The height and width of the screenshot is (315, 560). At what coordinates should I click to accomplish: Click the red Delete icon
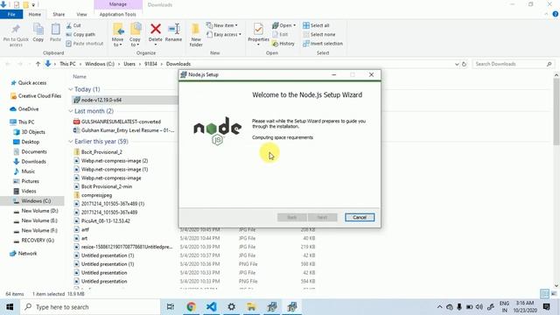[156, 29]
